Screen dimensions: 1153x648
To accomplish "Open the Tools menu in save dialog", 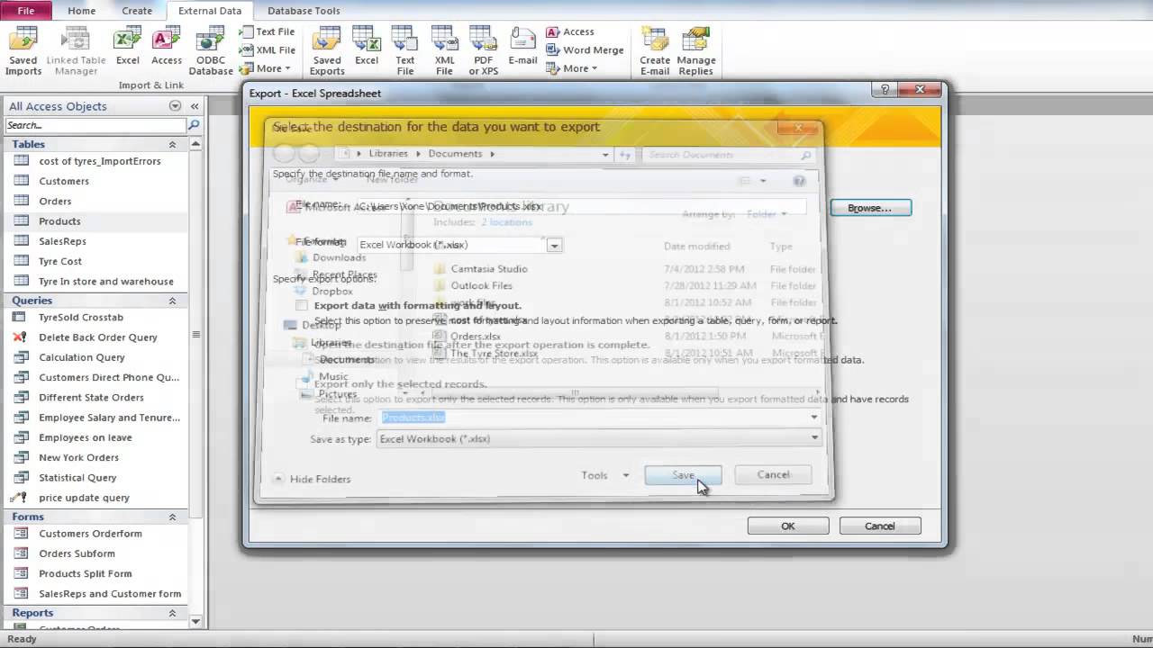I will 604,475.
